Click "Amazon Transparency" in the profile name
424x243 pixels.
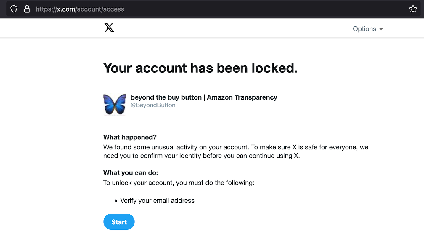click(x=242, y=97)
